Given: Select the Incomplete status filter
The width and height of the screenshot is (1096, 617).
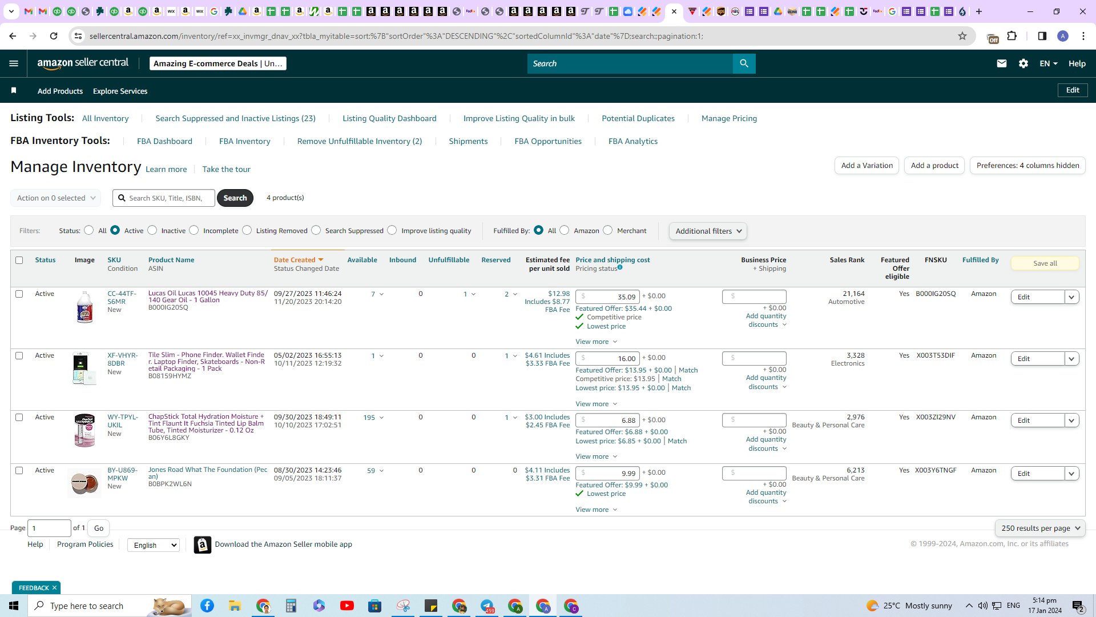Looking at the screenshot, I should 194,230.
